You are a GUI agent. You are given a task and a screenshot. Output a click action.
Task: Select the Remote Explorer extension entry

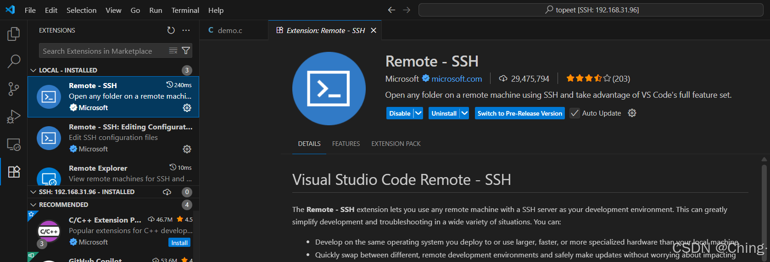[x=113, y=173]
